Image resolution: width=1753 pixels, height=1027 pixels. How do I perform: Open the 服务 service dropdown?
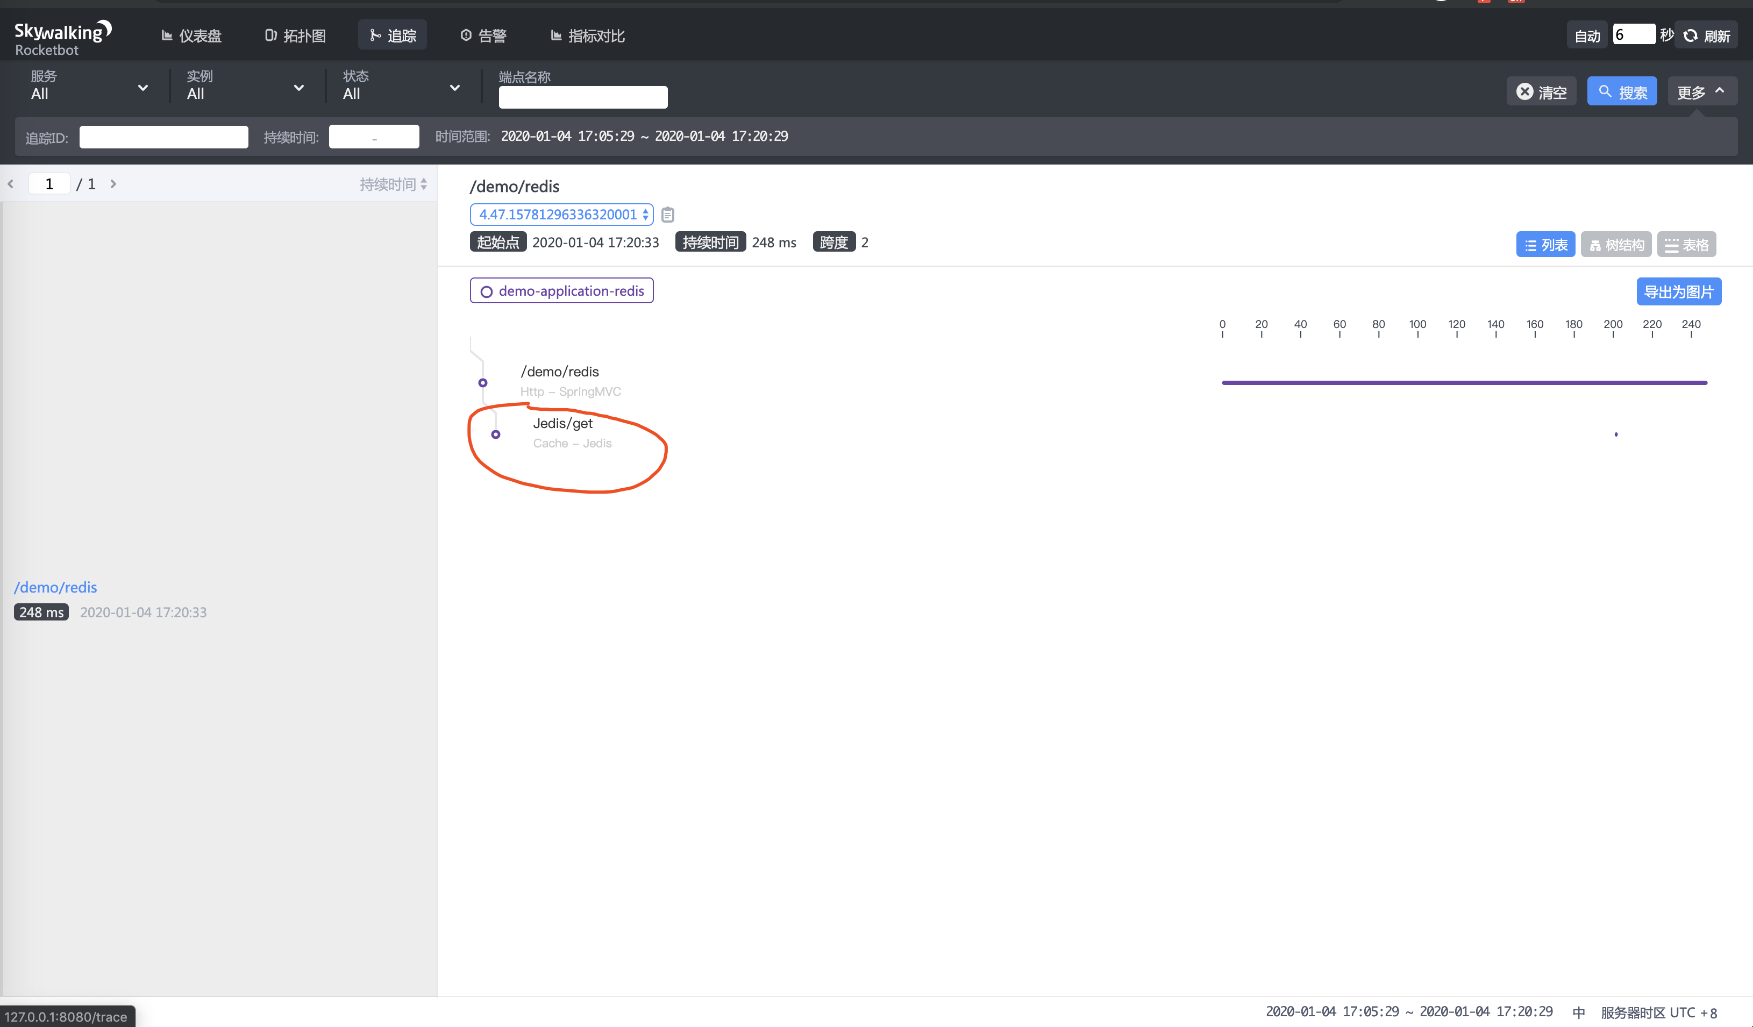[89, 86]
